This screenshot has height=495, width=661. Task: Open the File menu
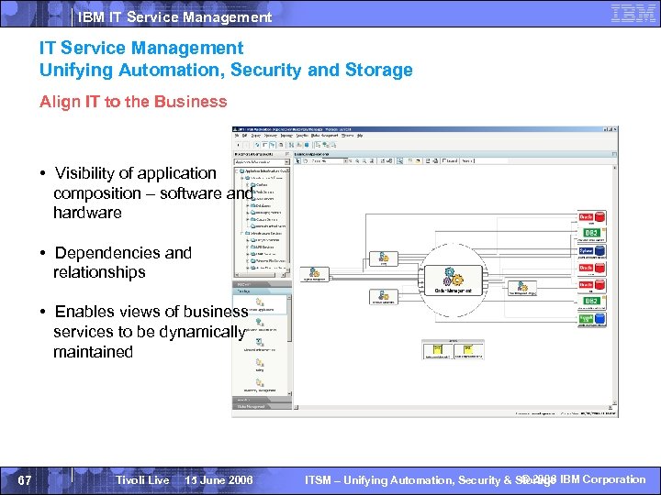(237, 136)
